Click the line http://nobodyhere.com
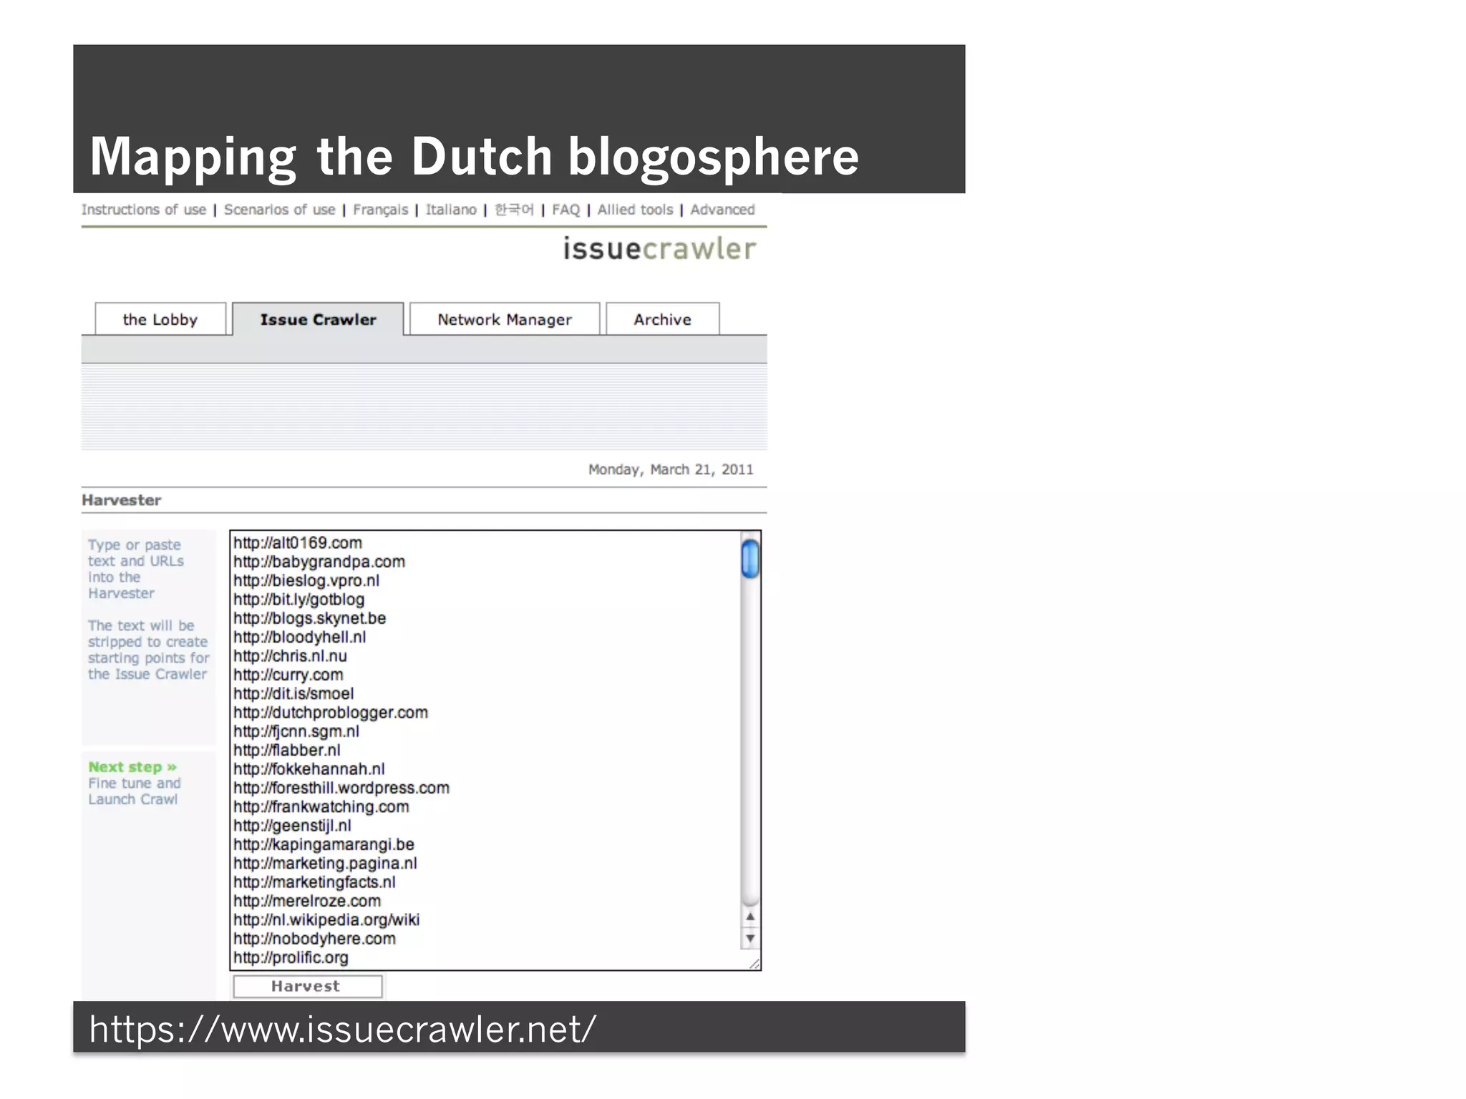The height and width of the screenshot is (1099, 1466). [314, 939]
